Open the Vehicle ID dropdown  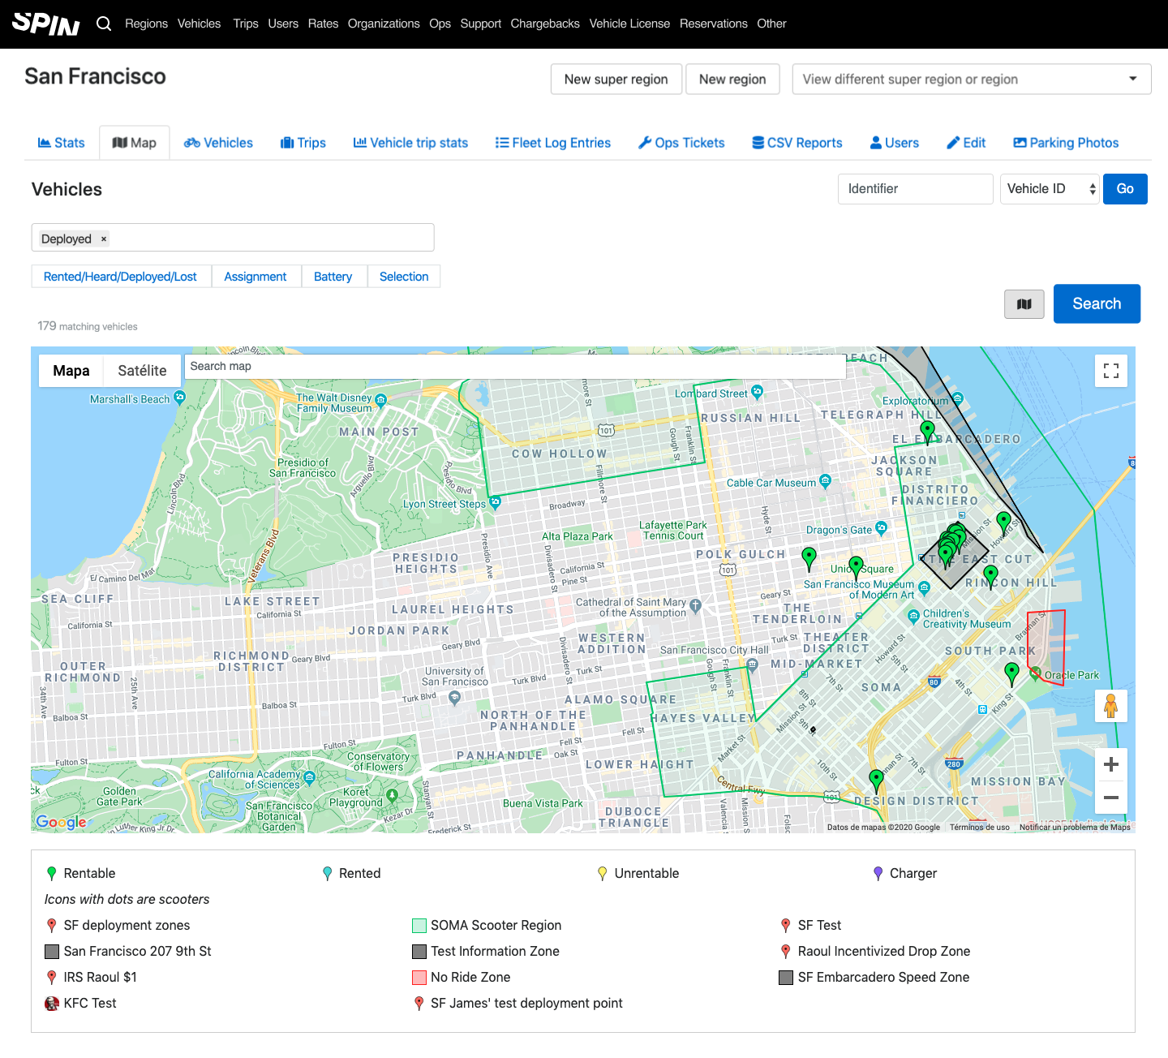coord(1050,189)
